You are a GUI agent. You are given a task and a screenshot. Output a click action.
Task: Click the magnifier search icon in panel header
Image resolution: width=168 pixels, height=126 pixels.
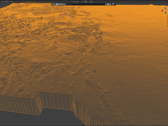point(67,4)
